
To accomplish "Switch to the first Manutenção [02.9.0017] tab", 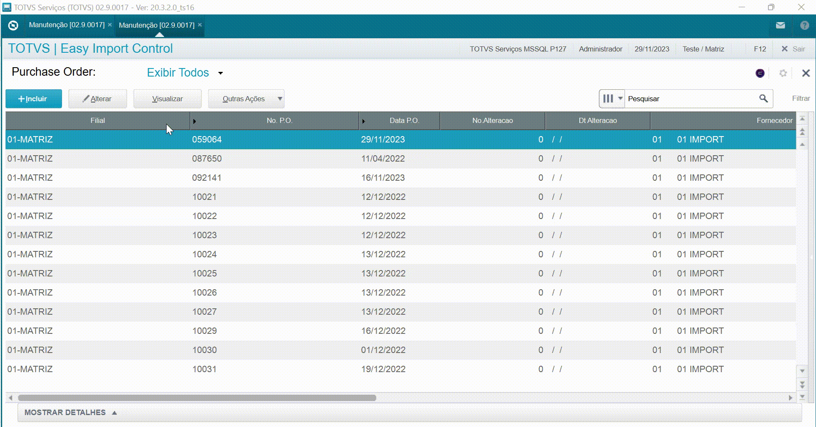I will pyautogui.click(x=67, y=25).
